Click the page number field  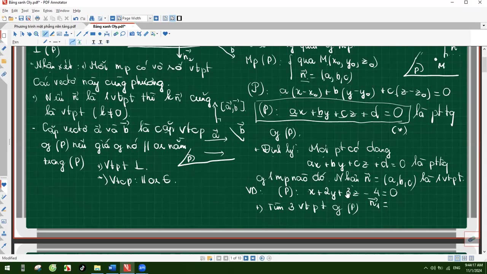(236, 258)
